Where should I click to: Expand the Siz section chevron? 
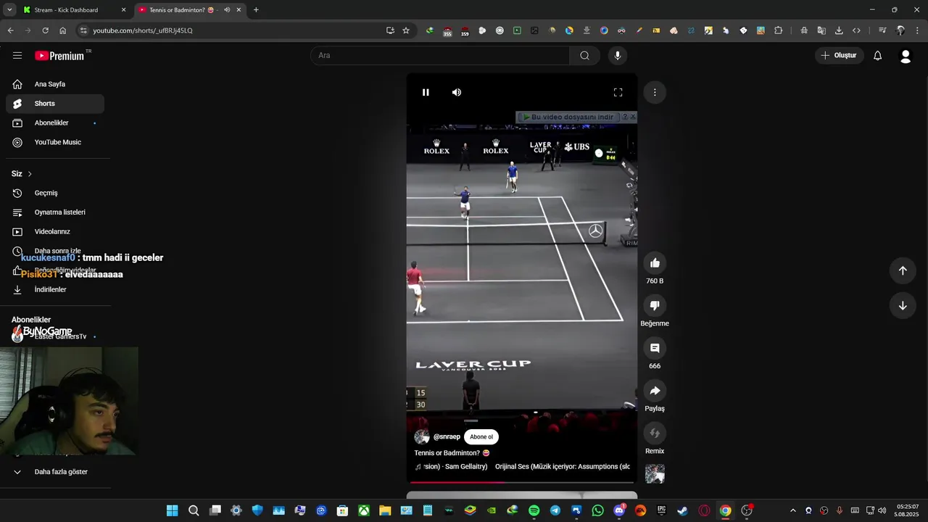(30, 174)
